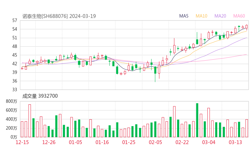Click the 12-15 date label
This screenshot has width=252, height=150.
coord(22,142)
